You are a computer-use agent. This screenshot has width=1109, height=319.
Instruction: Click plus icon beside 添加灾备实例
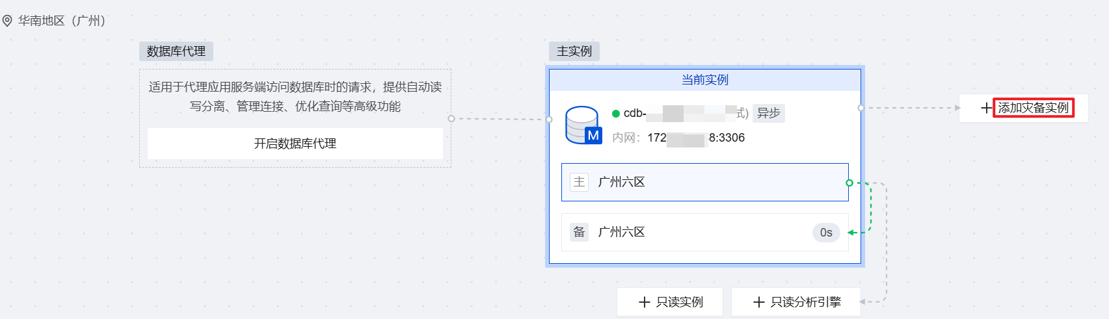(986, 108)
